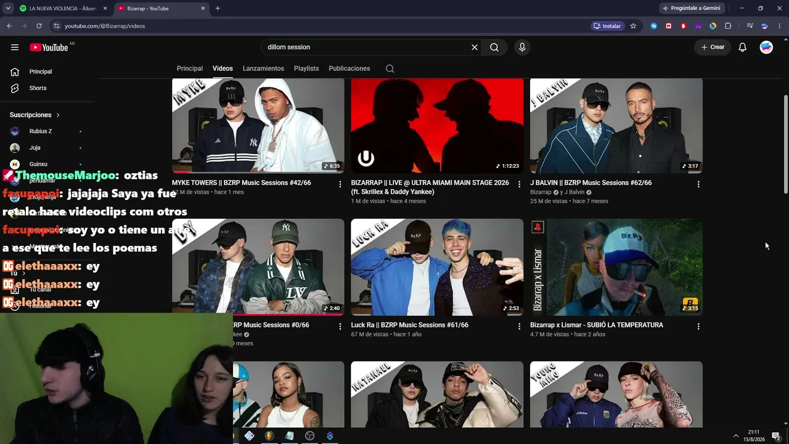Click the magnifier search button
The height and width of the screenshot is (444, 789).
coord(494,47)
